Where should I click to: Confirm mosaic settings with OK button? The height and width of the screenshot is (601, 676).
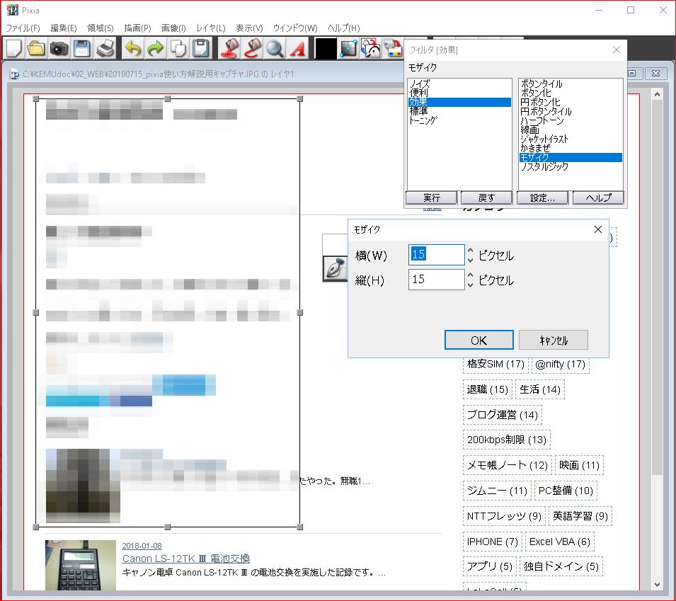[479, 340]
